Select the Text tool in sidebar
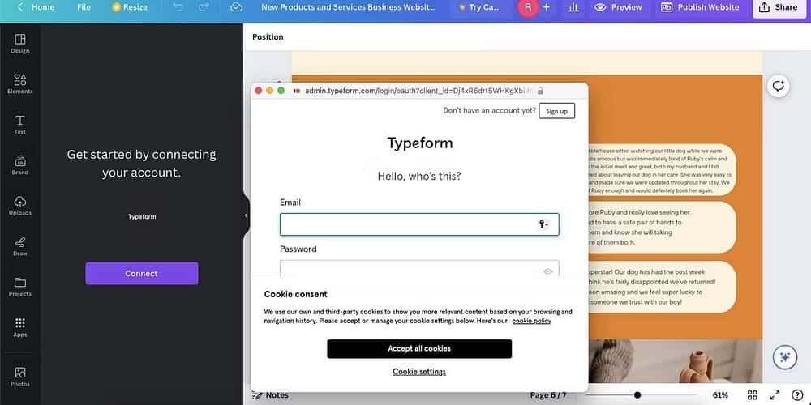Screen dimensions: 811x405 pos(19,124)
